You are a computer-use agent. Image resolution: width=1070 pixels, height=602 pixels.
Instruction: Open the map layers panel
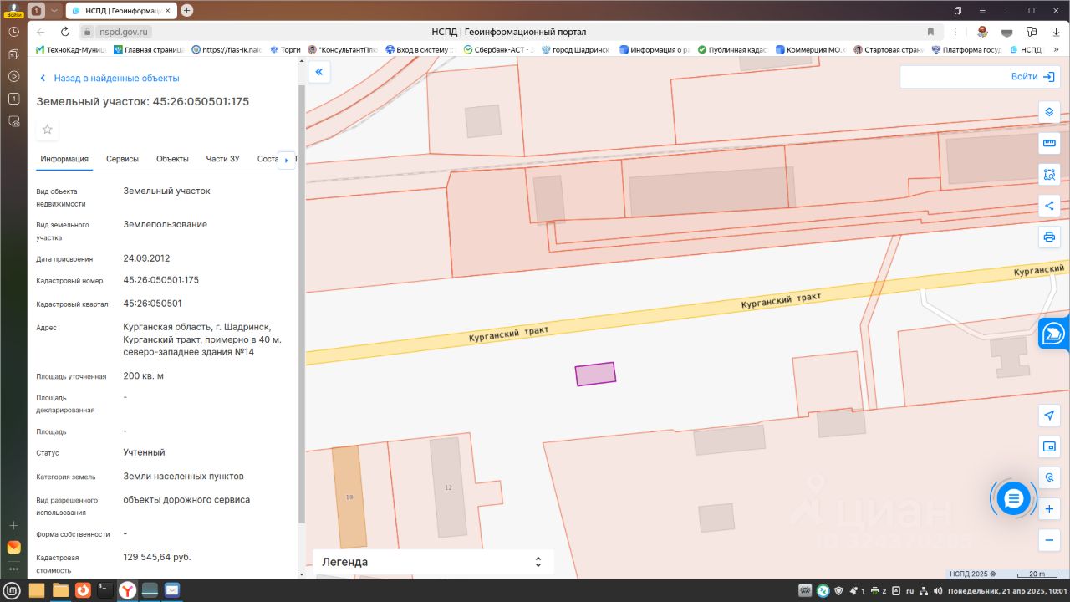tap(1049, 112)
